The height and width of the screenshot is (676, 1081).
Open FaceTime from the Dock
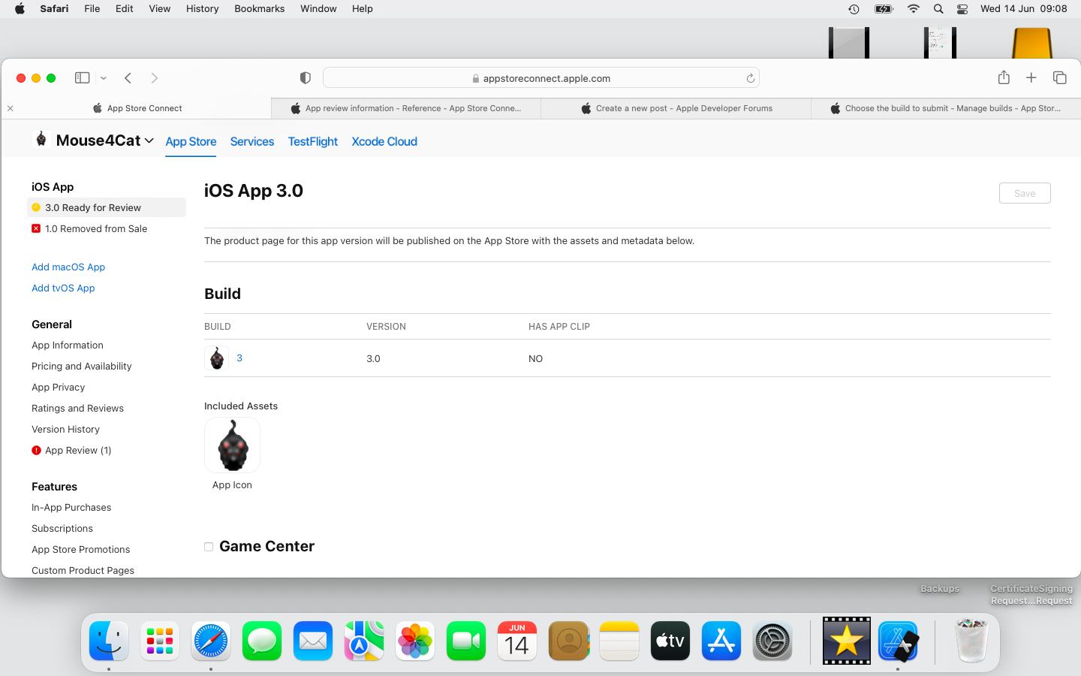pyautogui.click(x=466, y=641)
